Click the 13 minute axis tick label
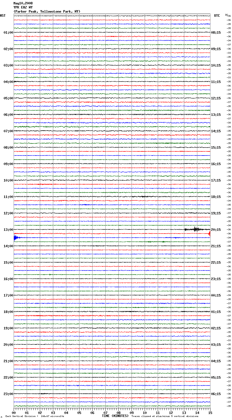The width and height of the screenshot is (232, 420). pyautogui.click(x=184, y=413)
